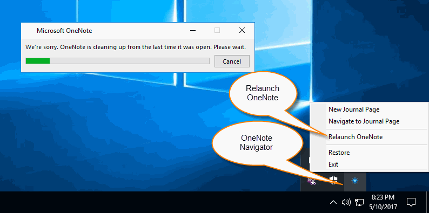
Task: Open the Windows Defender shield tray icon
Action: coord(333,181)
